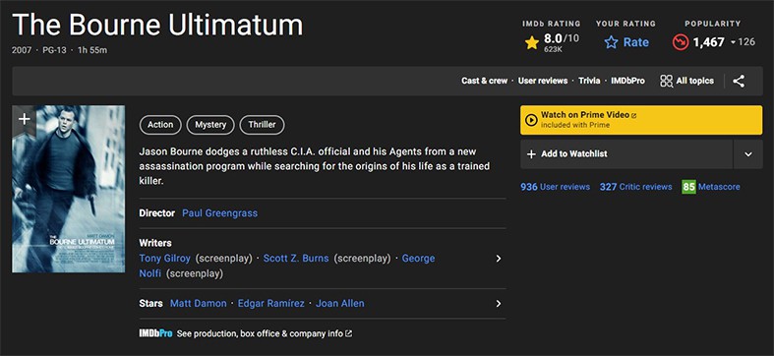Image resolution: width=774 pixels, height=356 pixels.
Task: Open All topics grid icon
Action: pos(666,81)
